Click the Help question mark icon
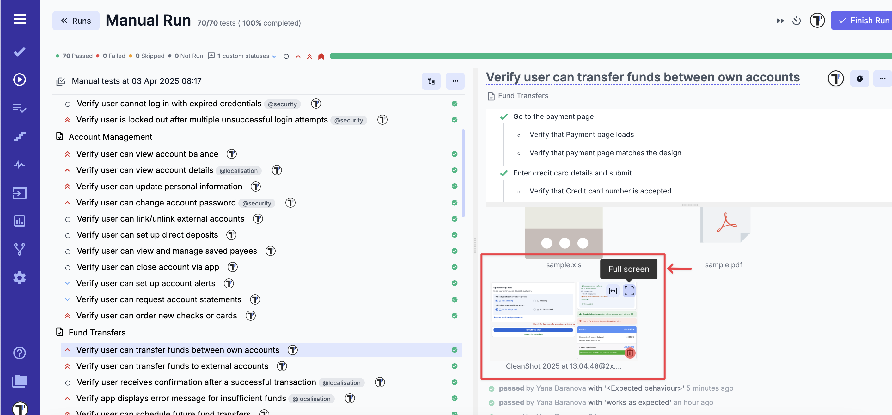 20,353
